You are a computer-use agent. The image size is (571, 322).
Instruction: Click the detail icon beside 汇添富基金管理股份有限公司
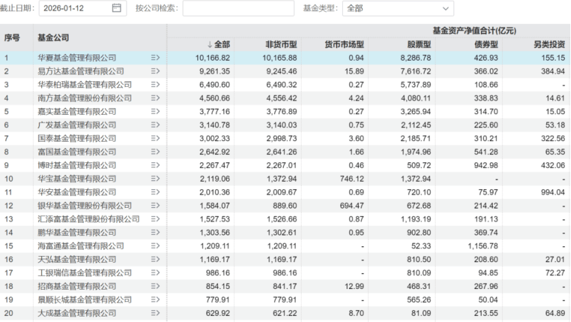click(x=155, y=219)
